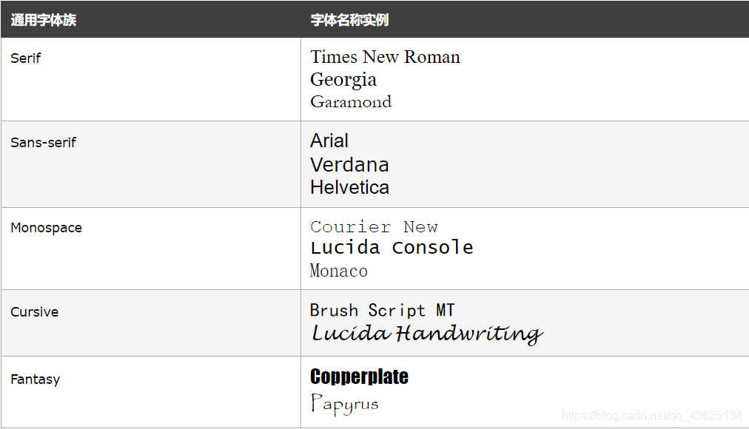Click the Times New Roman font sample
The height and width of the screenshot is (429, 749).
(x=385, y=57)
